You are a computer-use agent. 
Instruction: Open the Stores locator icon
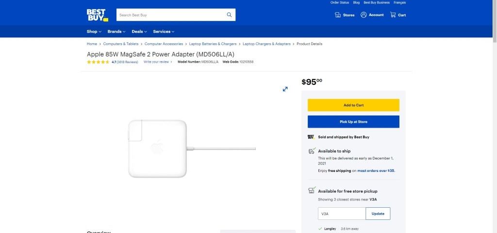(338, 15)
